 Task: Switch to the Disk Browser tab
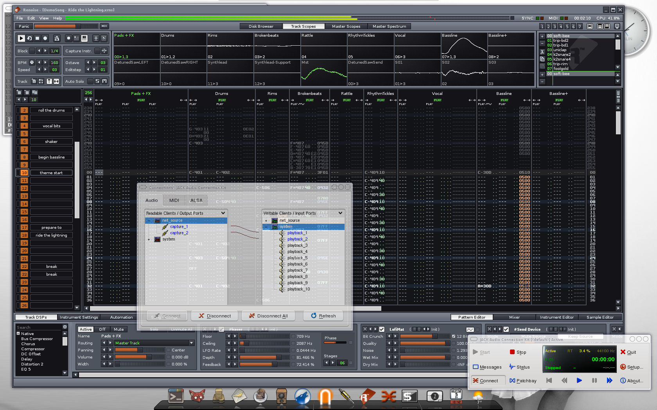[261, 26]
